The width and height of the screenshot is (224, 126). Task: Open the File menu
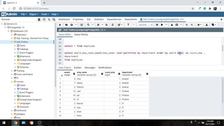pyautogui.click(x=24, y=14)
